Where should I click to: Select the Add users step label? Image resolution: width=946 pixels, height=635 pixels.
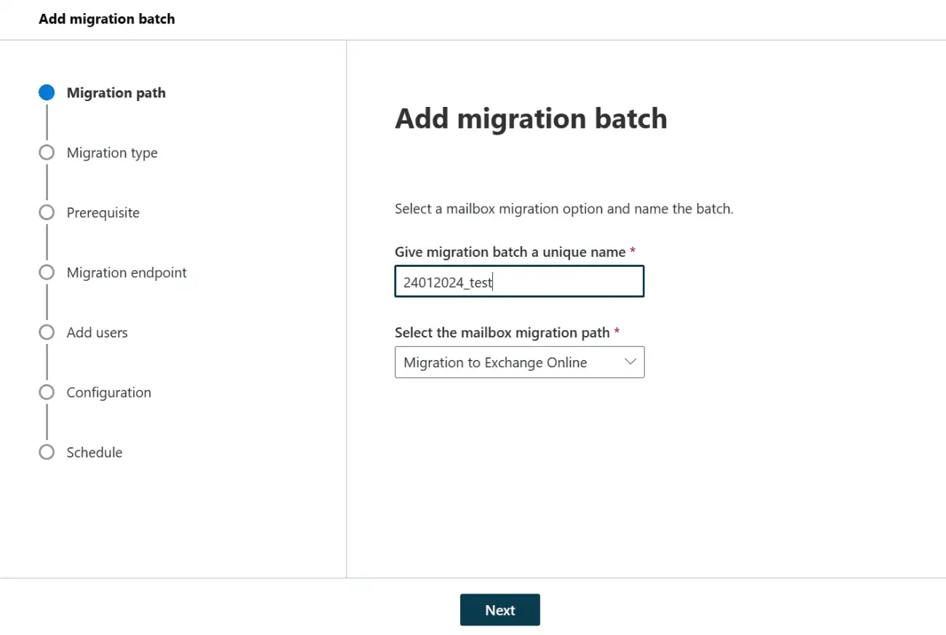coord(97,332)
